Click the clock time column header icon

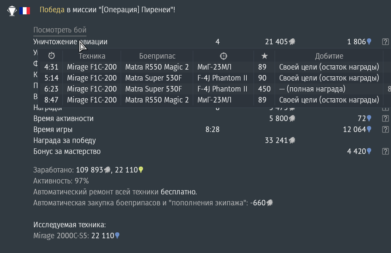tap(51, 56)
